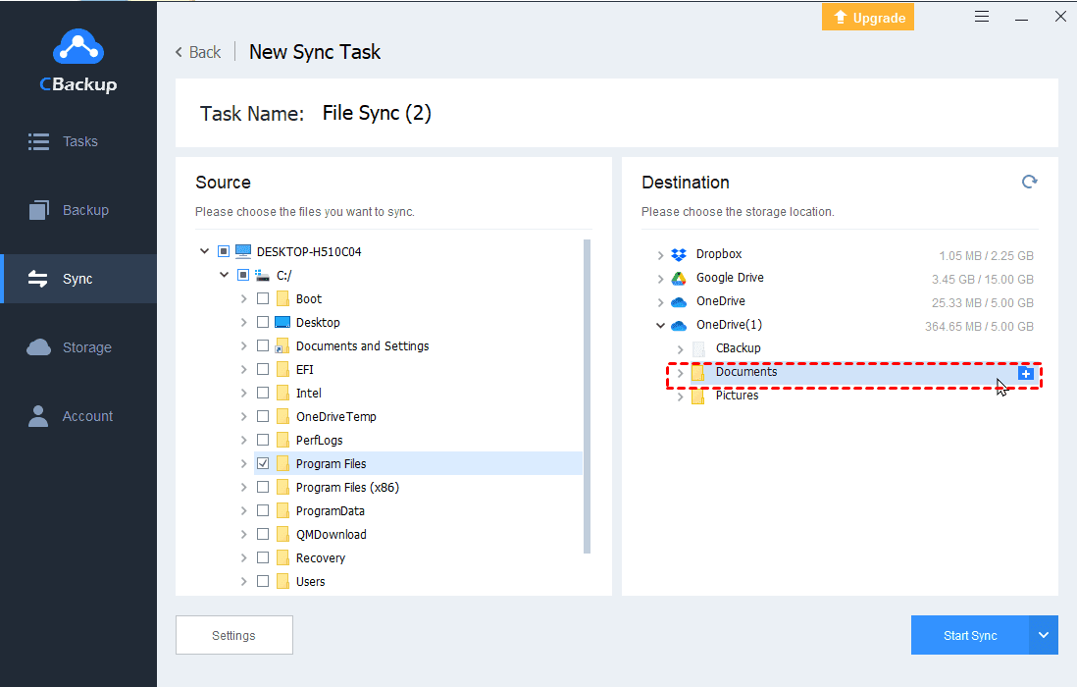Check the Users folder checkbox
The image size is (1077, 687).
[x=263, y=581]
